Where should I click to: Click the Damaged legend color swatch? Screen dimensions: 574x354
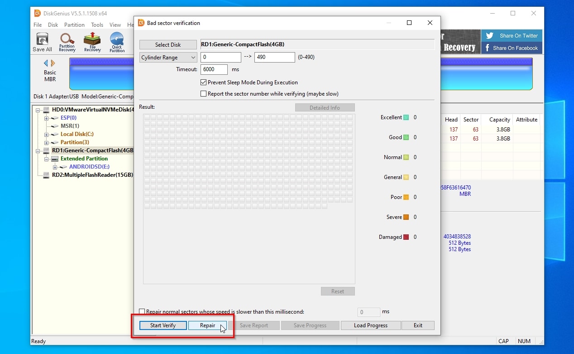click(x=406, y=237)
